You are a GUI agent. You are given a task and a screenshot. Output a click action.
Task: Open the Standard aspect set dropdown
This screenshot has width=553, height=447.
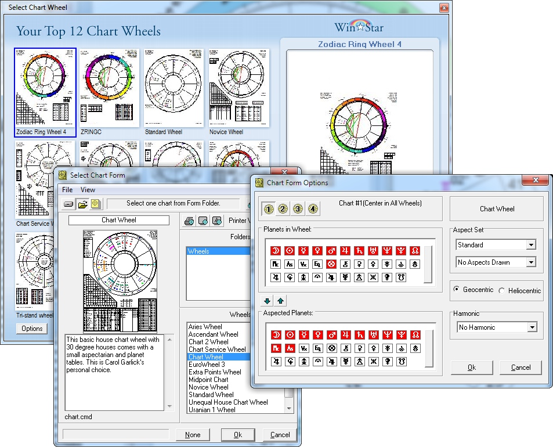pyautogui.click(x=531, y=244)
